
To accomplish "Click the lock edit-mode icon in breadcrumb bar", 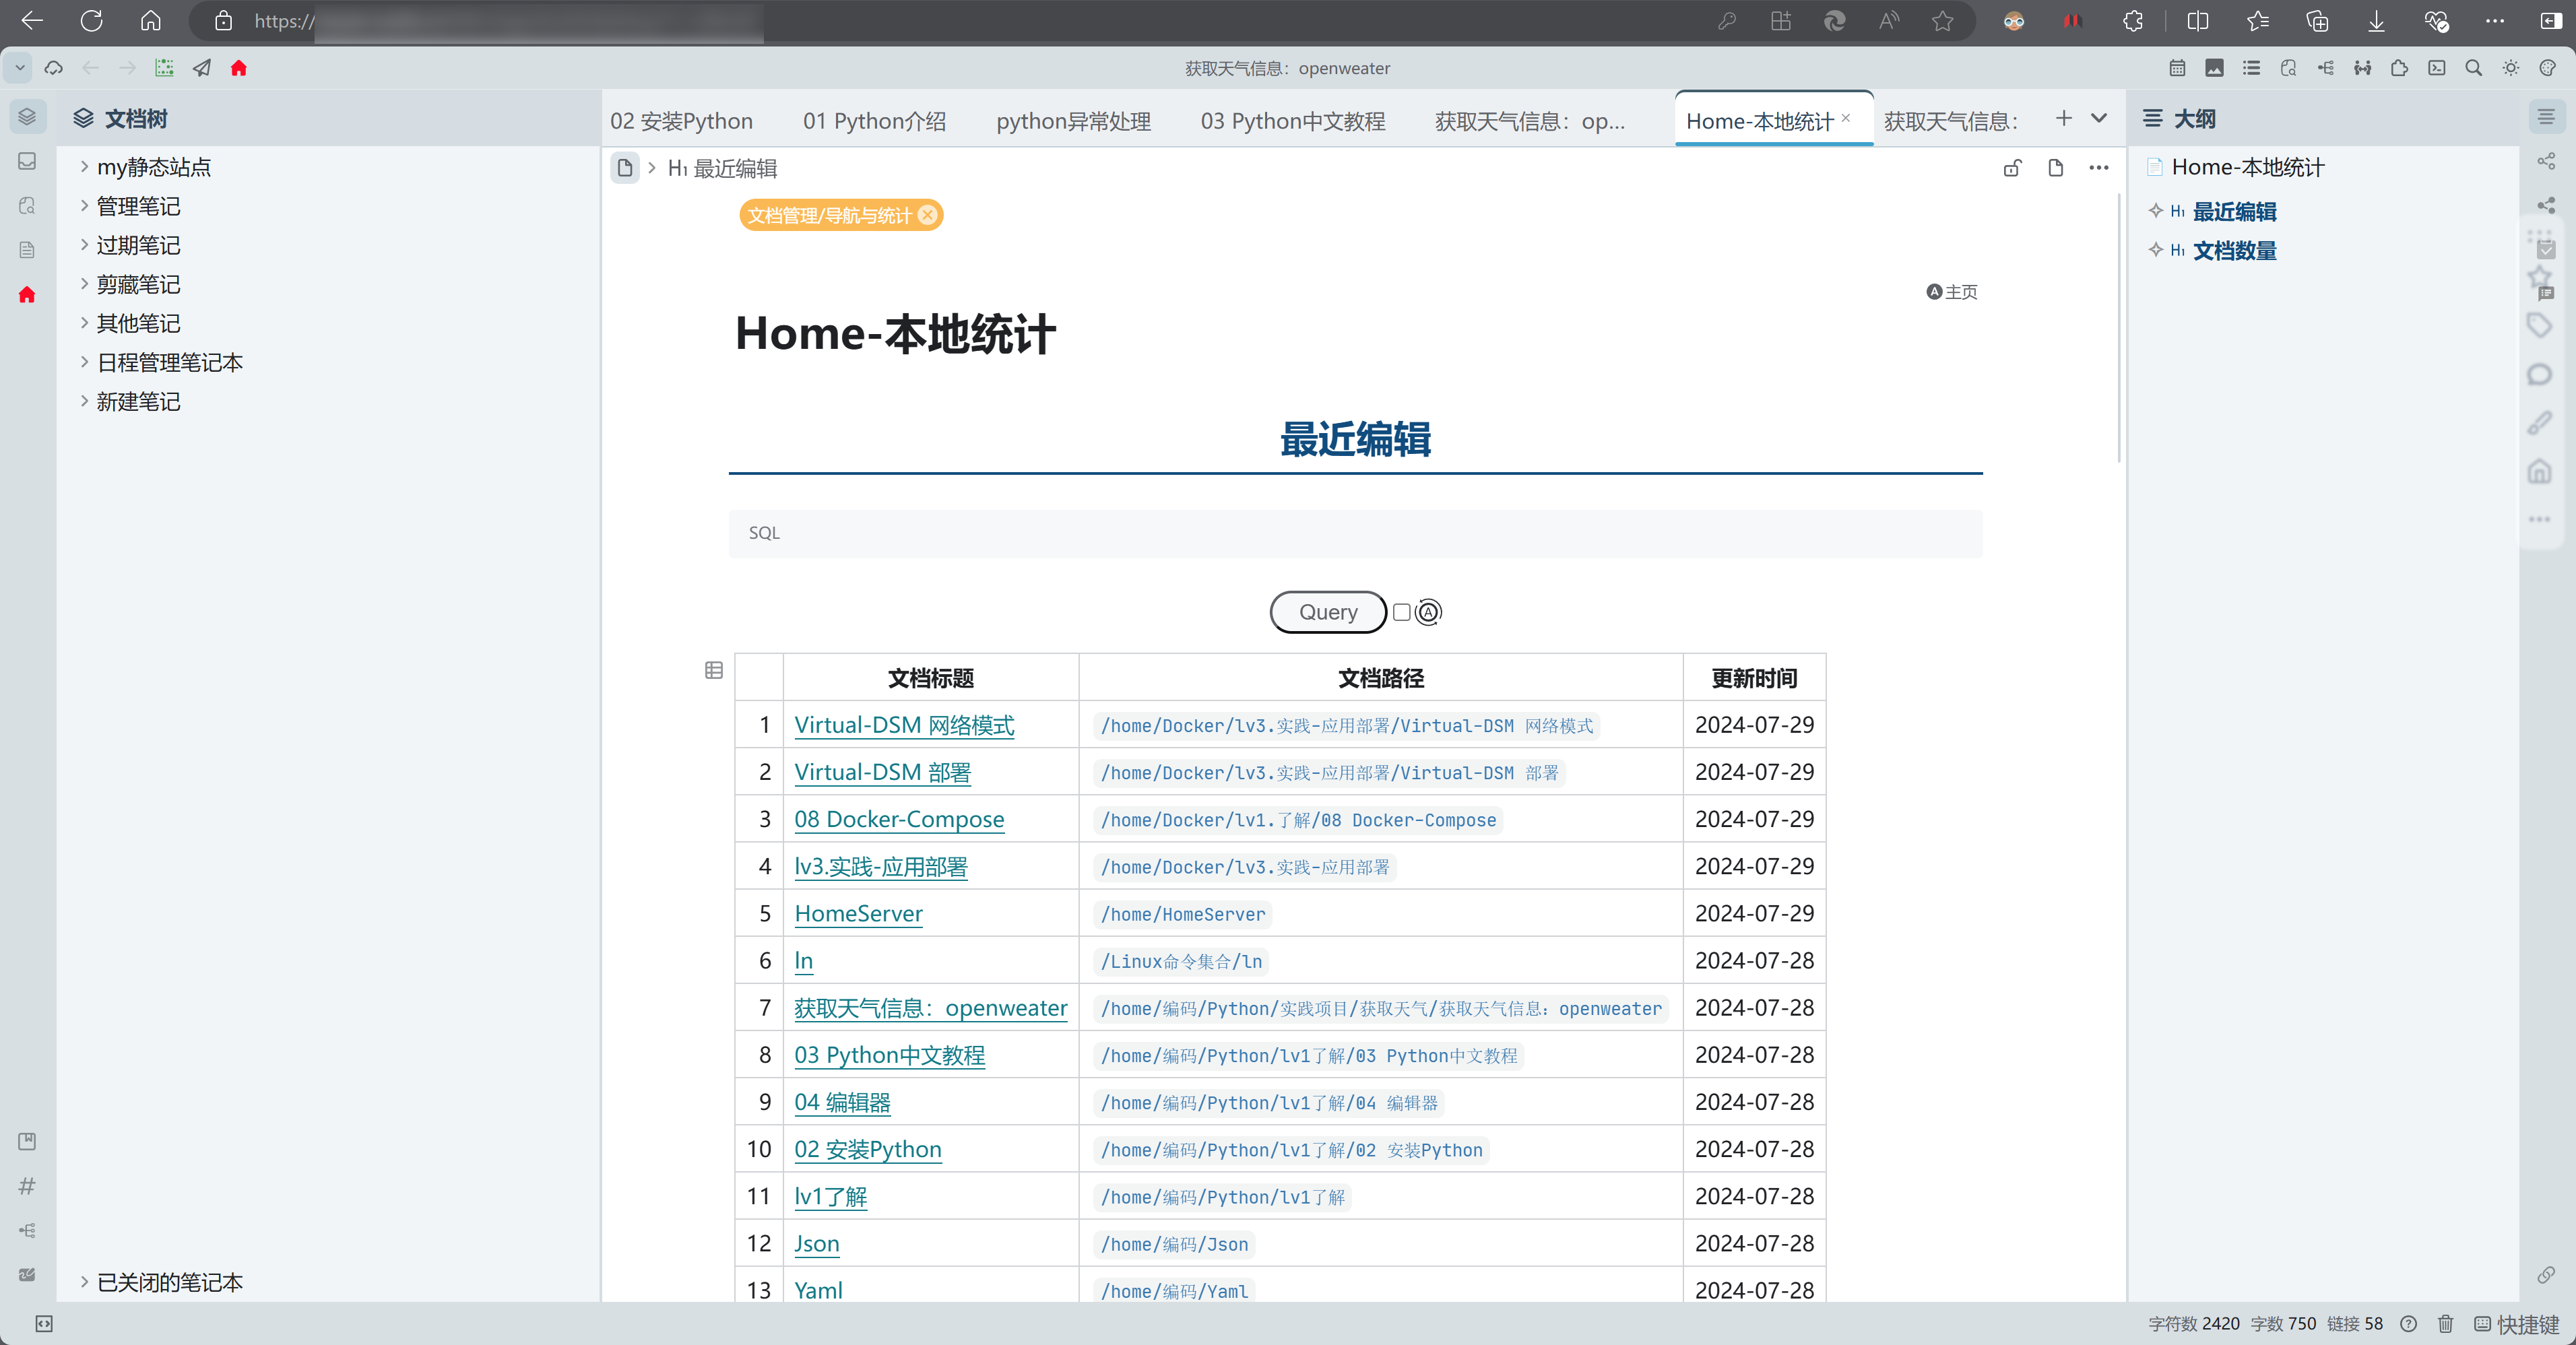I will pos(2012,168).
